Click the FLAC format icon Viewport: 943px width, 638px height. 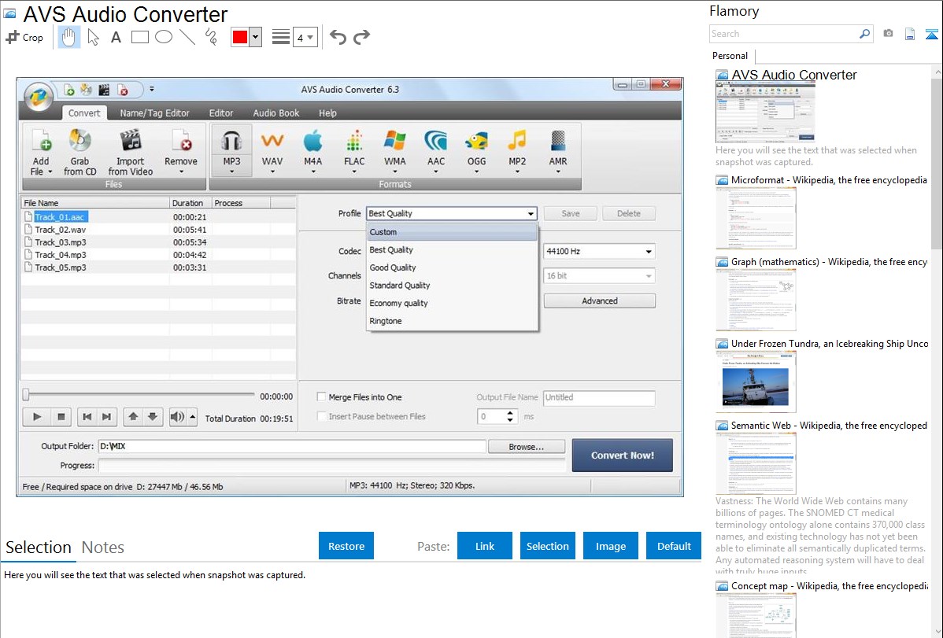point(354,149)
